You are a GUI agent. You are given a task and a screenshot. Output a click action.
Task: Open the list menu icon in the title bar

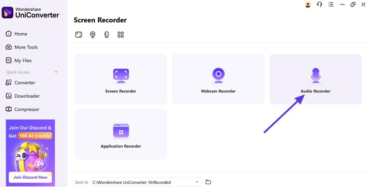click(x=331, y=5)
